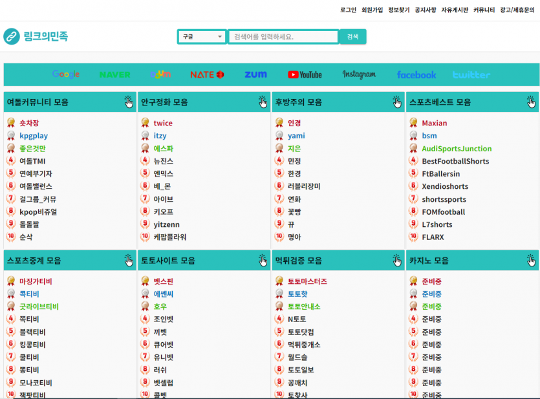Open the NAVER logo shortcut
This screenshot has width=540, height=399.
click(x=114, y=75)
